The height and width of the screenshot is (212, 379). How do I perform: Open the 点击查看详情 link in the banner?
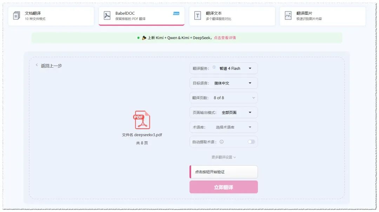pyautogui.click(x=225, y=38)
